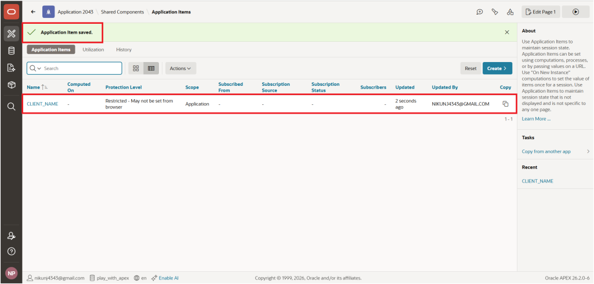Click the Copy column header
594x284 pixels.
coord(505,87)
